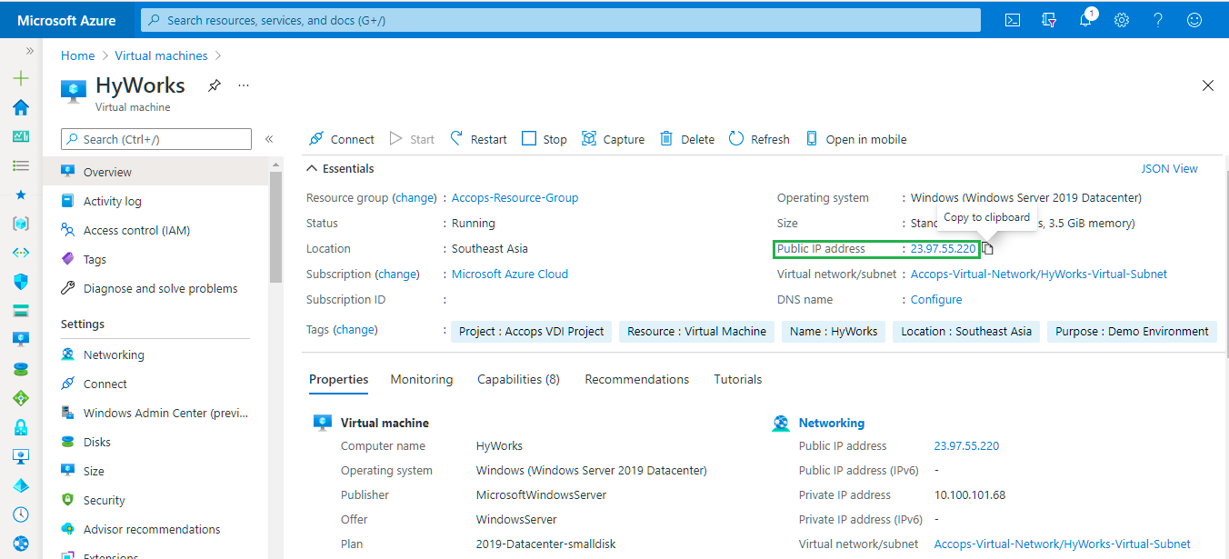Screen dimensions: 1229x559
Task: Click the Purpose : Demo Environment tag
Action: [1132, 332]
